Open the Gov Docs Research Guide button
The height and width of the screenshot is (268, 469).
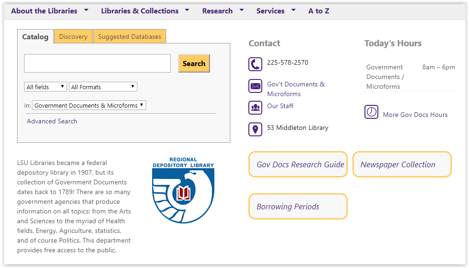[298, 164]
